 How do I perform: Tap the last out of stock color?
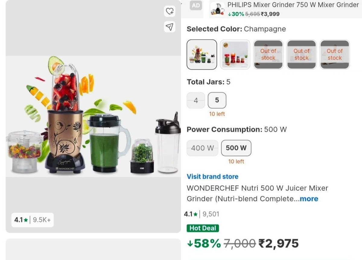tap(335, 54)
